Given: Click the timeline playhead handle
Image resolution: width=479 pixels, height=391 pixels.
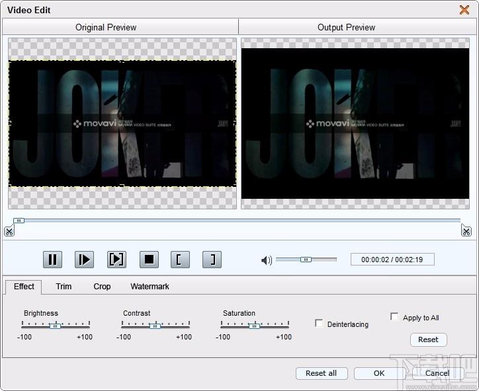Looking at the screenshot, I should click(x=19, y=221).
